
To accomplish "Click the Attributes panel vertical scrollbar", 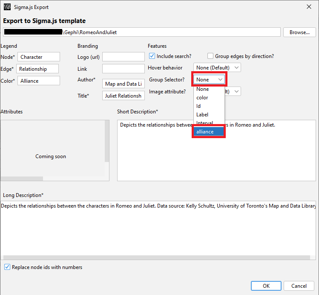I will (107, 141).
